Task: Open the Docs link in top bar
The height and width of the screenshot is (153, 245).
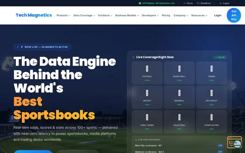Action: click(x=188, y=3)
